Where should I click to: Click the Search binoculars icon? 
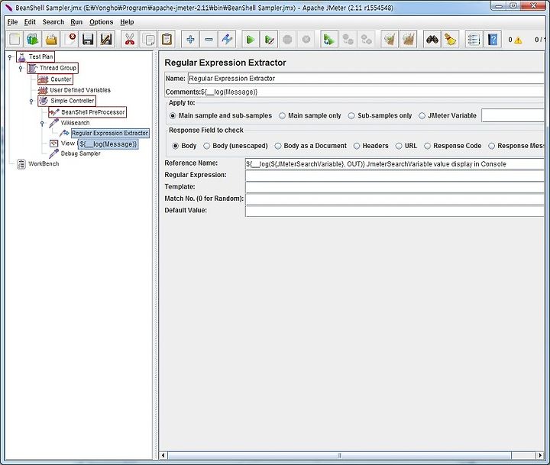(x=432, y=39)
